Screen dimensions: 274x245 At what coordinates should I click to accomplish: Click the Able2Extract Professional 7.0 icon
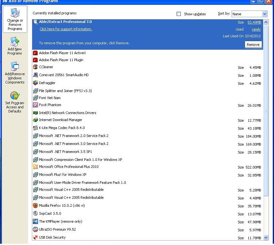tap(35, 22)
